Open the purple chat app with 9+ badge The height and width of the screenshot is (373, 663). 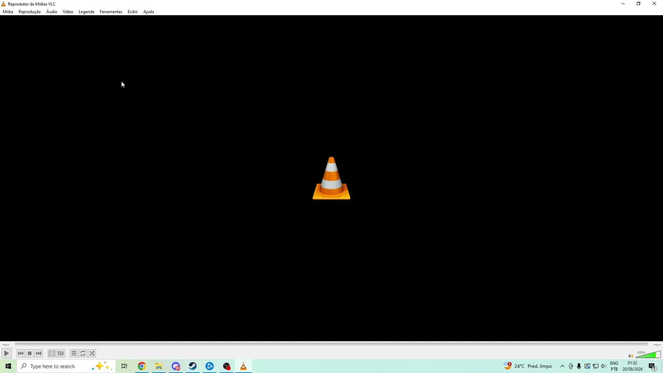point(176,366)
